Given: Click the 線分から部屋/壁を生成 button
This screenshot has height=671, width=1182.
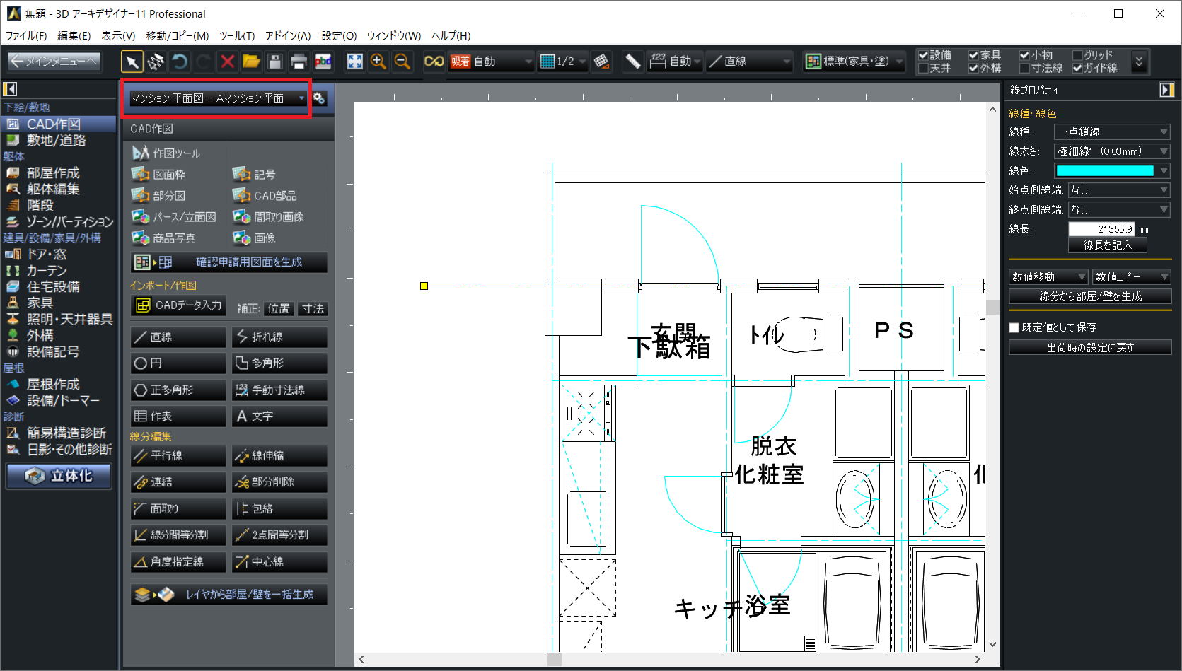Looking at the screenshot, I should tap(1090, 296).
